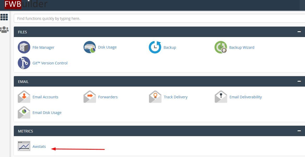Collapse the FILES section
This screenshot has height=157, width=305.
pos(299,32)
